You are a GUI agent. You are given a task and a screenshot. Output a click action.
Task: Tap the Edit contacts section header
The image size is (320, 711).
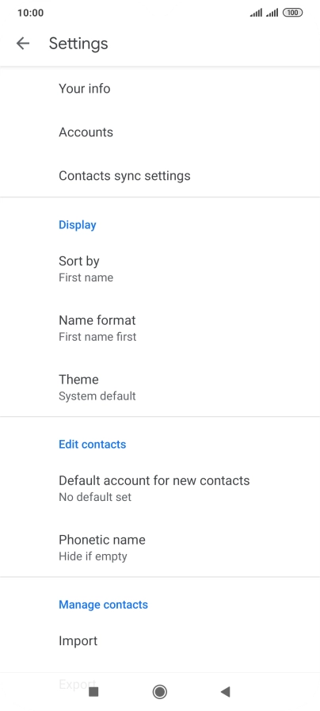click(x=93, y=444)
